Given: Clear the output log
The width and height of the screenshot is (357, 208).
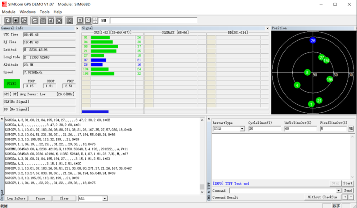Looking at the screenshot, I should 64,199.
